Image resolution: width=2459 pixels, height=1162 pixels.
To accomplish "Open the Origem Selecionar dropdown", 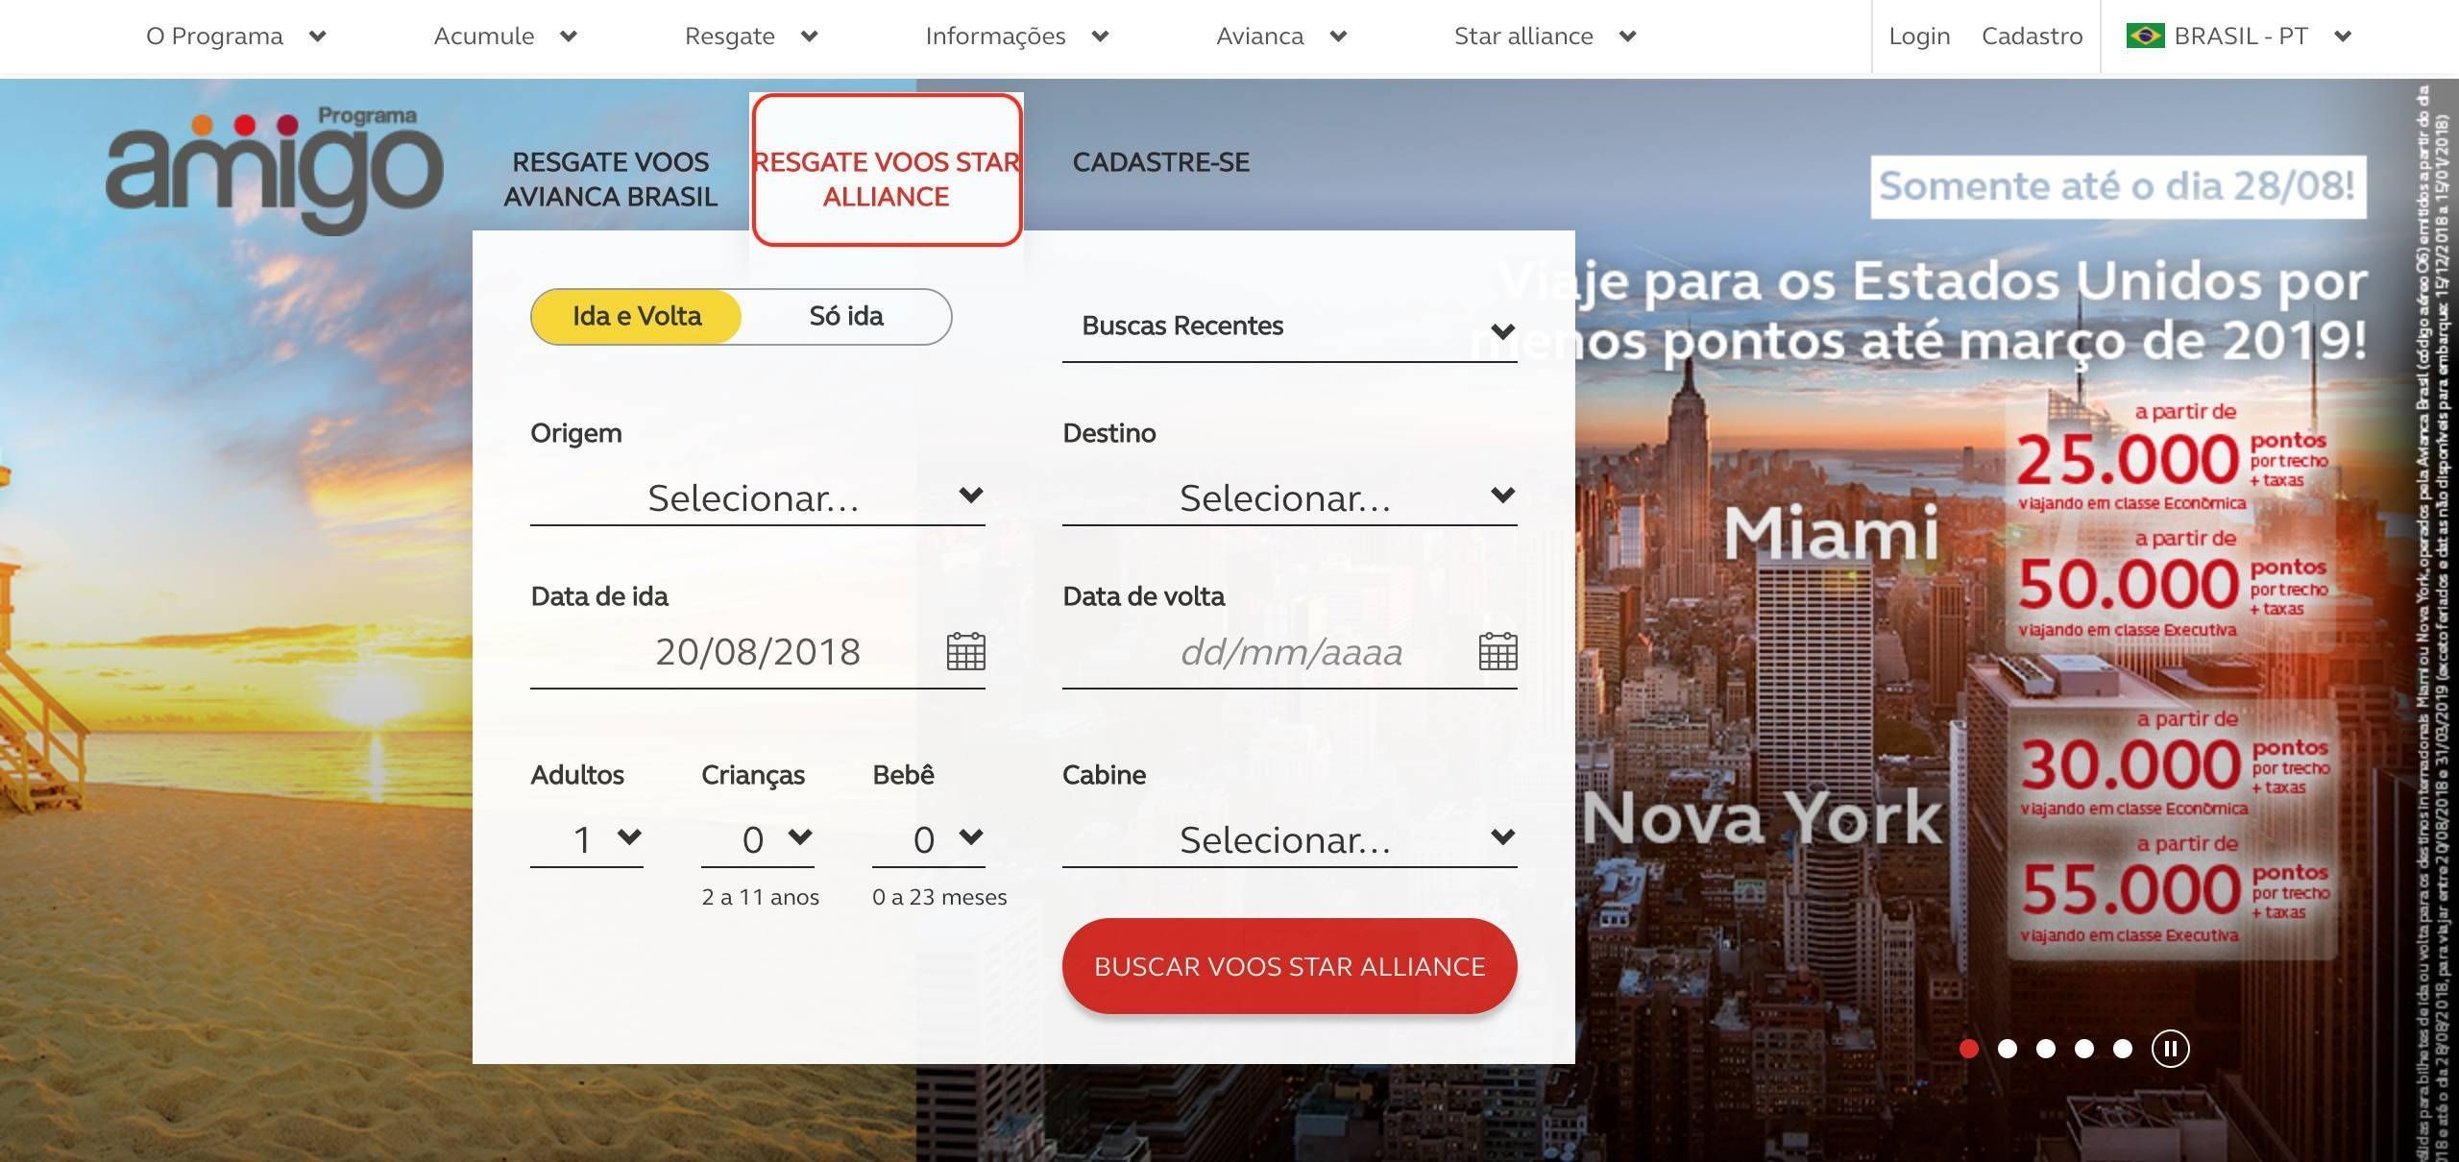I will (x=757, y=497).
